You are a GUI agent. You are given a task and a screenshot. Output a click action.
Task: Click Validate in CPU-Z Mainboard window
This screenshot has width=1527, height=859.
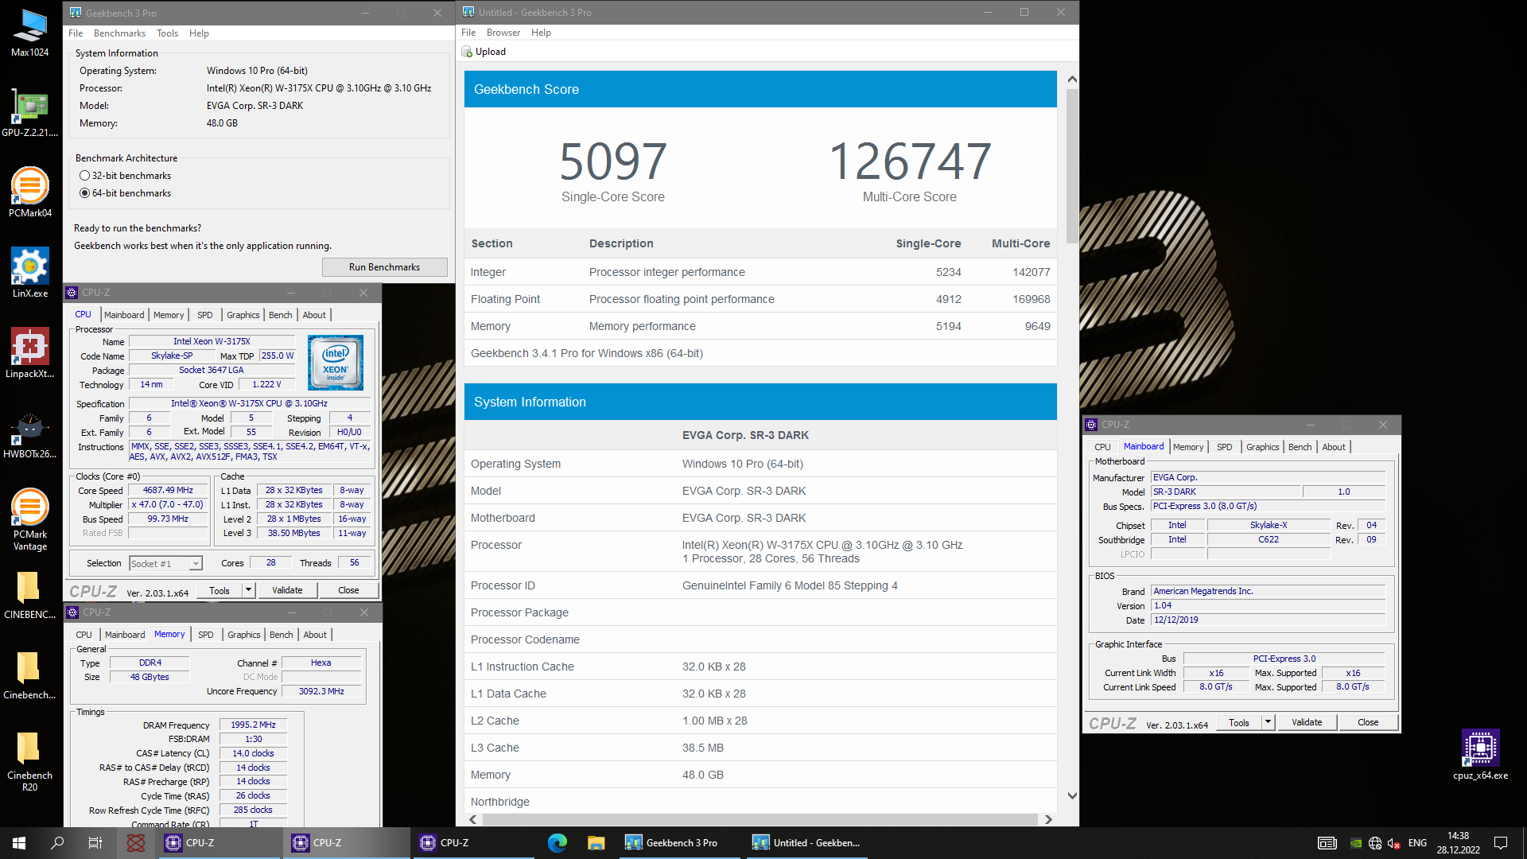click(x=1307, y=722)
